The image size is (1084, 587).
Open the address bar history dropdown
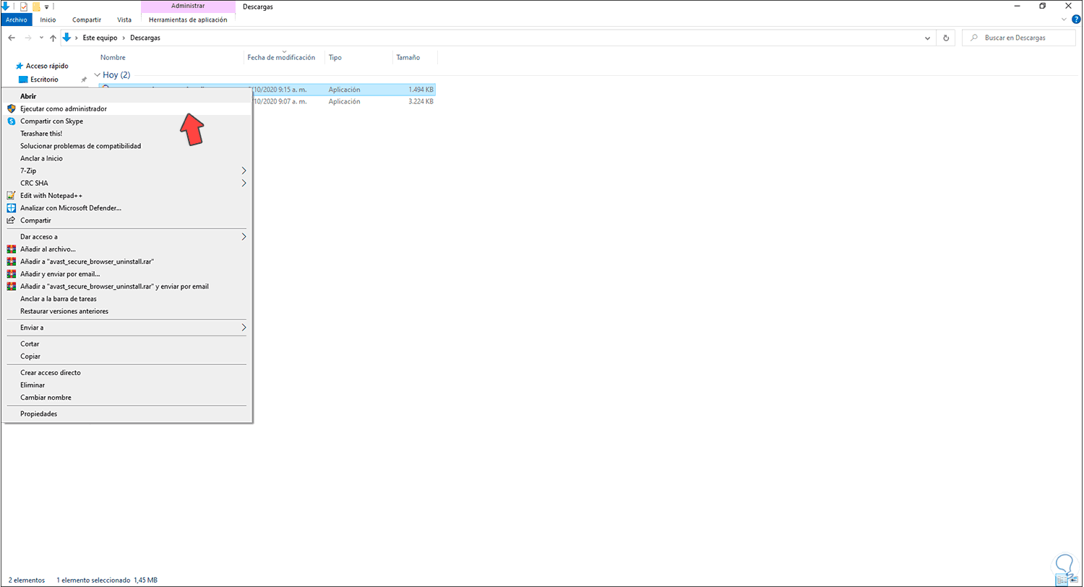927,38
